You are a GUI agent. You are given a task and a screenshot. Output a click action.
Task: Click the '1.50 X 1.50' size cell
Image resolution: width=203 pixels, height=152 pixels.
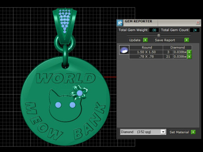(x=146, y=52)
